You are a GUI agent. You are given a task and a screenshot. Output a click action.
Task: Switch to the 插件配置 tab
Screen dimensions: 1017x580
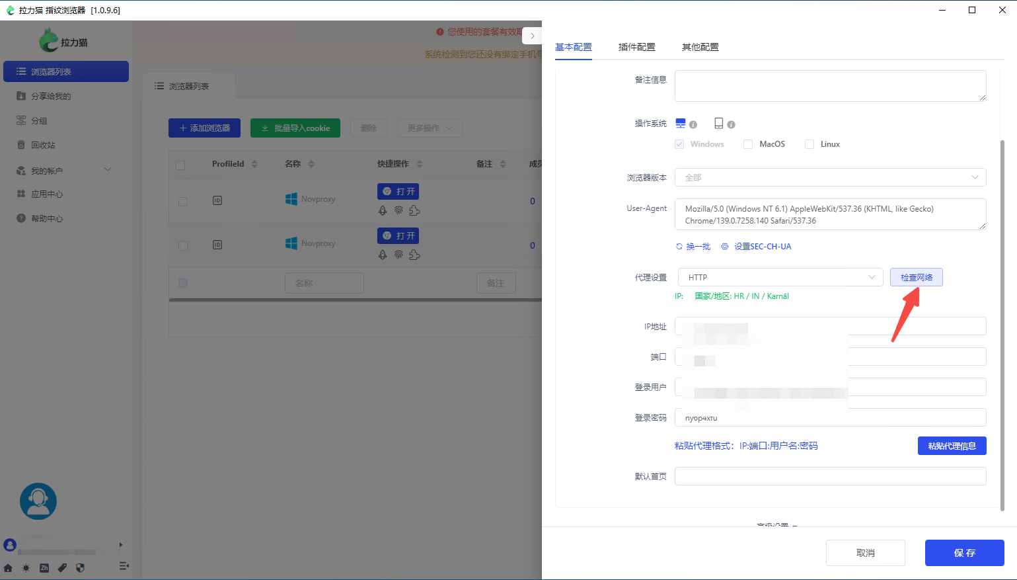[636, 47]
